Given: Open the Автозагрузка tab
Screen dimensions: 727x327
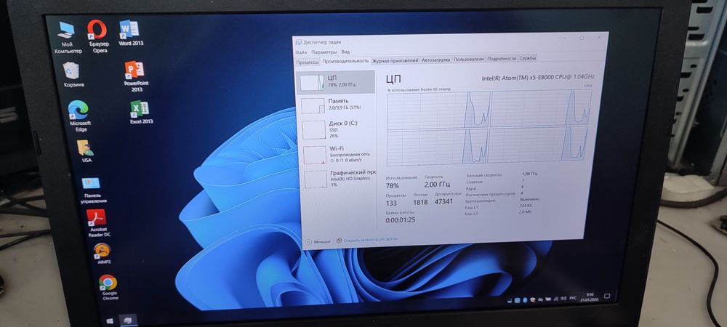Looking at the screenshot, I should click(x=435, y=60).
